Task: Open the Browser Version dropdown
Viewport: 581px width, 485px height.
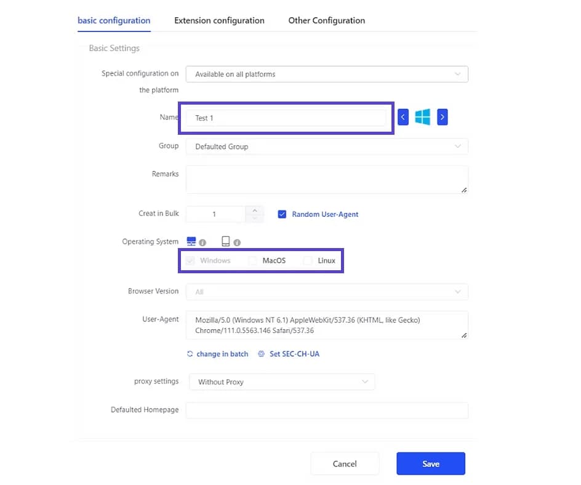Action: click(x=327, y=291)
